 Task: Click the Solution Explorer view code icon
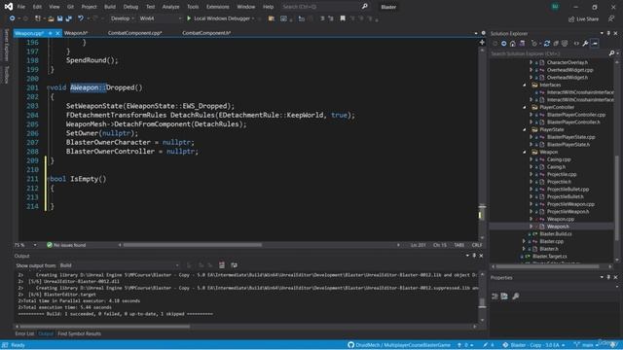576,44
